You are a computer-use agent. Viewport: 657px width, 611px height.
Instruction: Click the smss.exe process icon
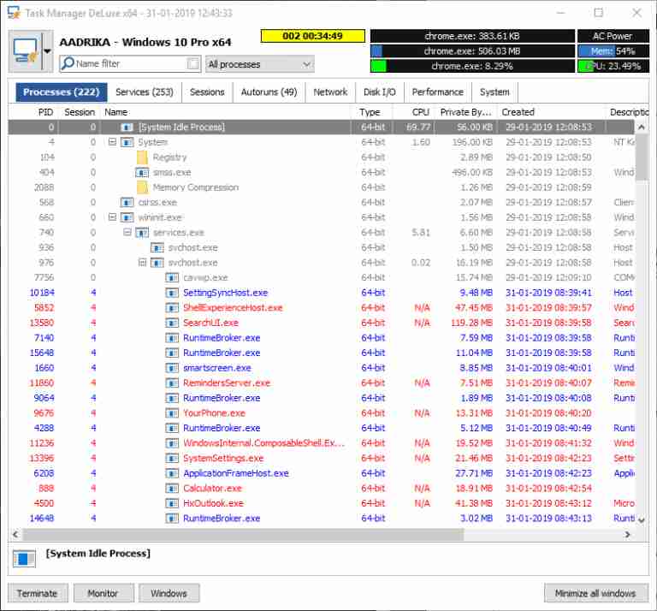pos(142,172)
